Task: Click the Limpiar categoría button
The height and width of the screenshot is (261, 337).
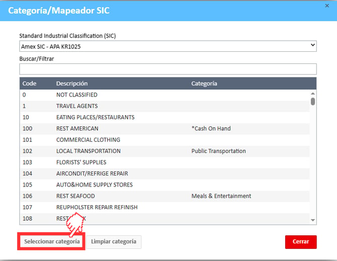Action: [x=114, y=242]
